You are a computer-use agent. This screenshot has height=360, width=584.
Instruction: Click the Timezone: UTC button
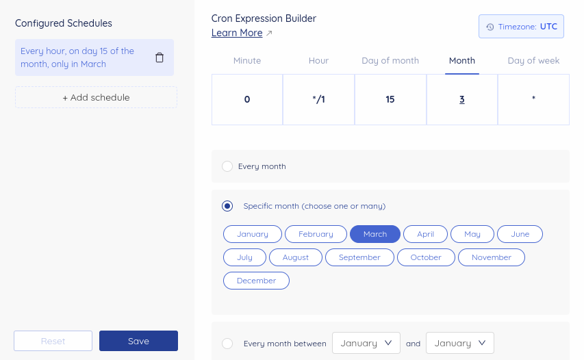[x=521, y=27]
